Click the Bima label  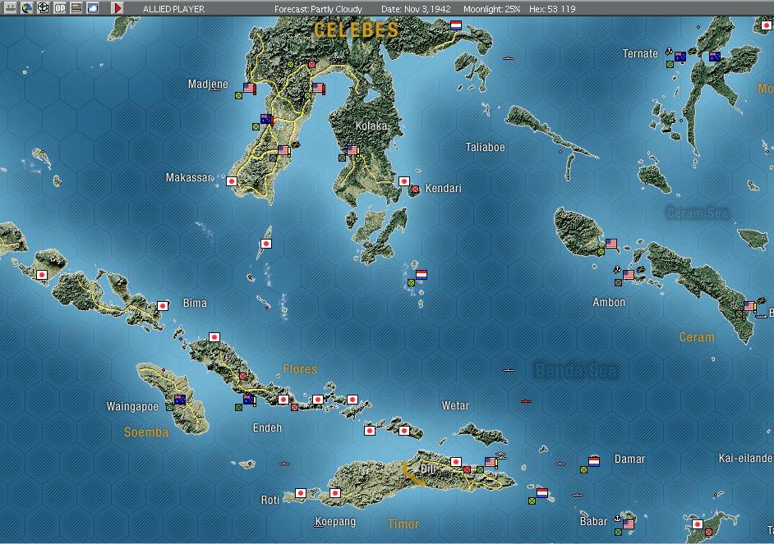click(195, 303)
